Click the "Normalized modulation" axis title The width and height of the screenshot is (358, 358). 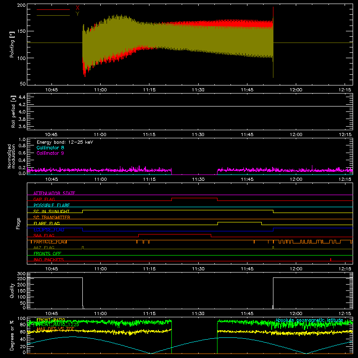[11, 156]
